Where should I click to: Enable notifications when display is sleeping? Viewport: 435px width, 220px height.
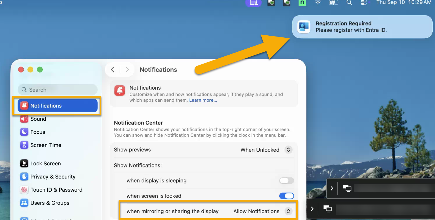[x=287, y=181]
